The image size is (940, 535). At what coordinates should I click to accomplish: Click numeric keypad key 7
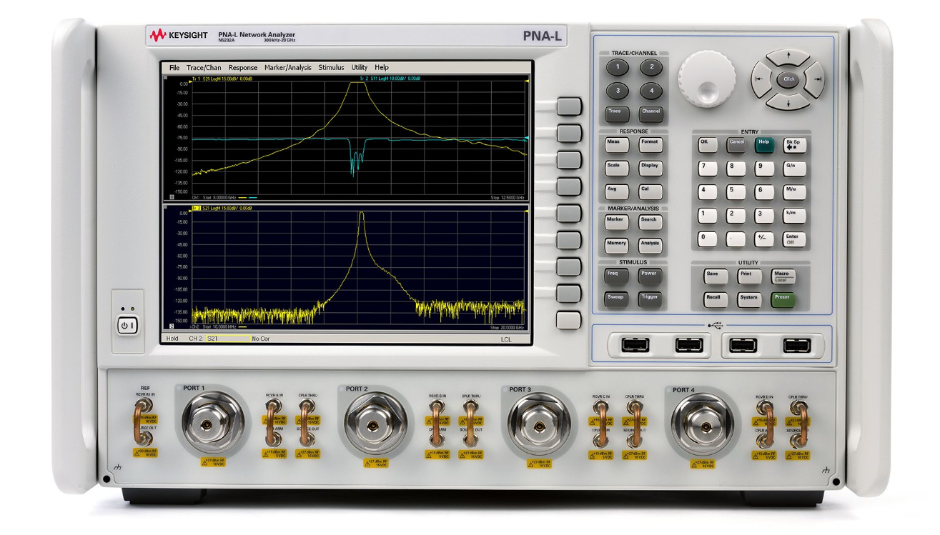[707, 169]
